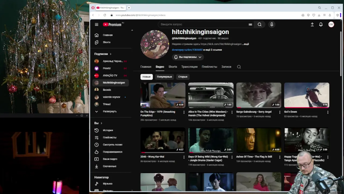The height and width of the screenshot is (194, 344).
Task: Switch to channel Главная tab
Action: coord(146,67)
